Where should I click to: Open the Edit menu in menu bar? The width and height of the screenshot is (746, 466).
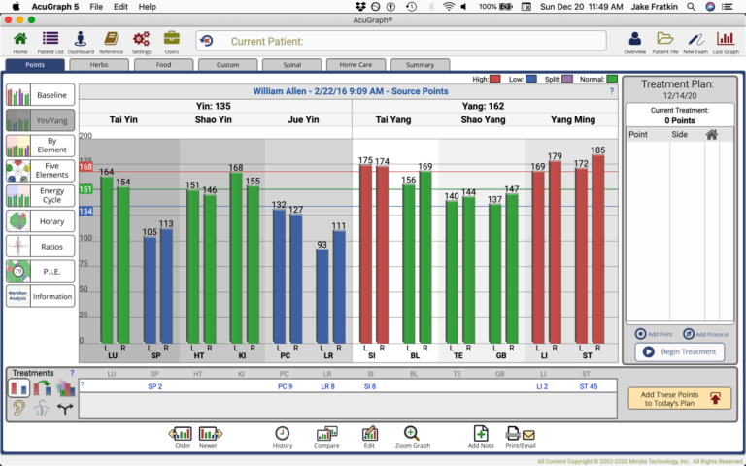(x=120, y=6)
